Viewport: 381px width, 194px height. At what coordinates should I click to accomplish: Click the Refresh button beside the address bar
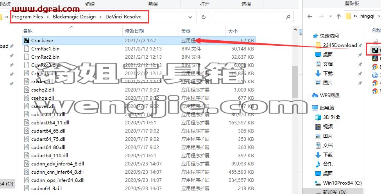tap(204, 17)
